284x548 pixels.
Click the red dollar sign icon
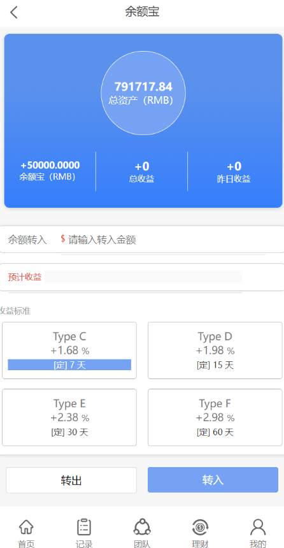63,239
